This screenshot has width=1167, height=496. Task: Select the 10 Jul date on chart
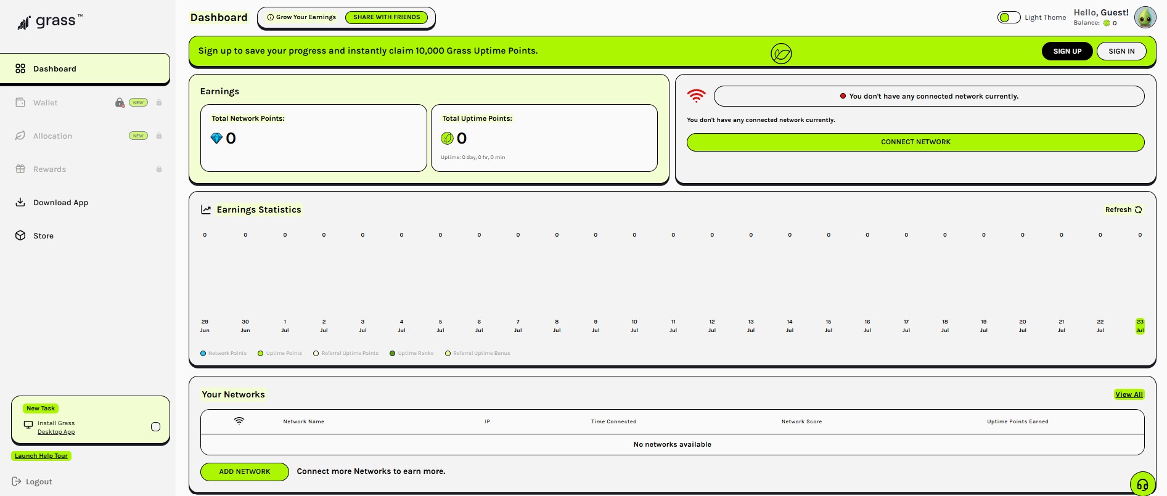634,326
